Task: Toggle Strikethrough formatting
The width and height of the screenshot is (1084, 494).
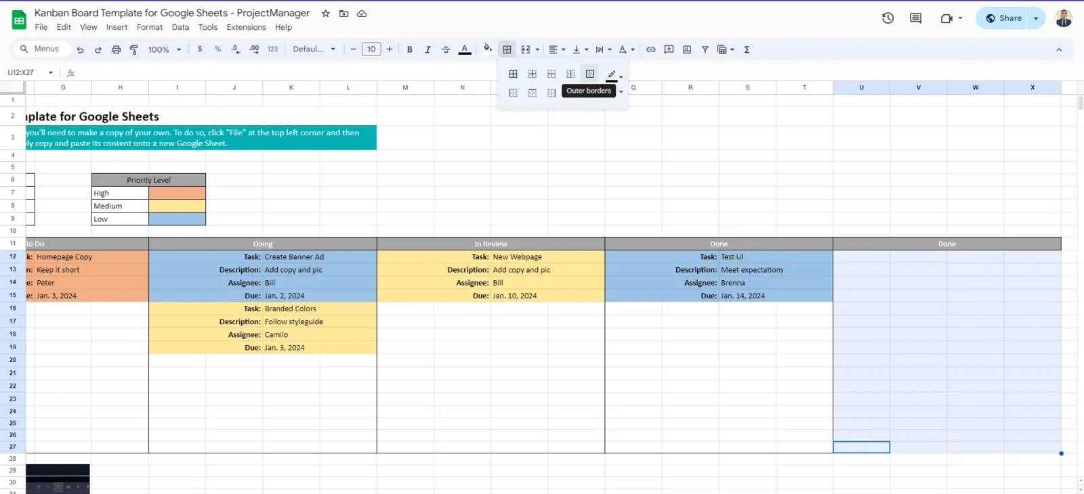Action: [x=446, y=49]
